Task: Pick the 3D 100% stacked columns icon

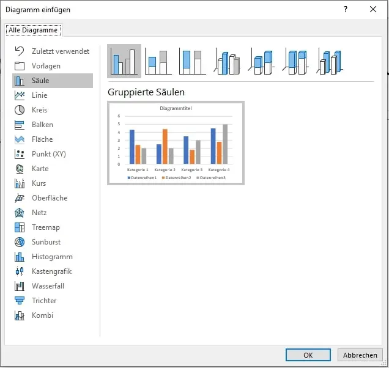Action: (295, 61)
